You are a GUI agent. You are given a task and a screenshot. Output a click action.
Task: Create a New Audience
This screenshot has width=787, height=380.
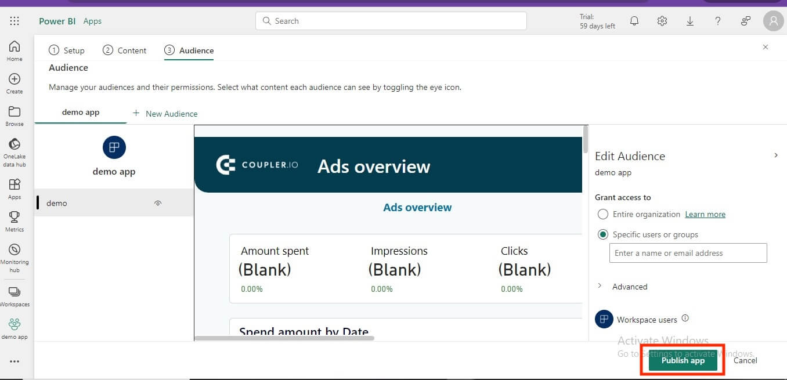[164, 114]
